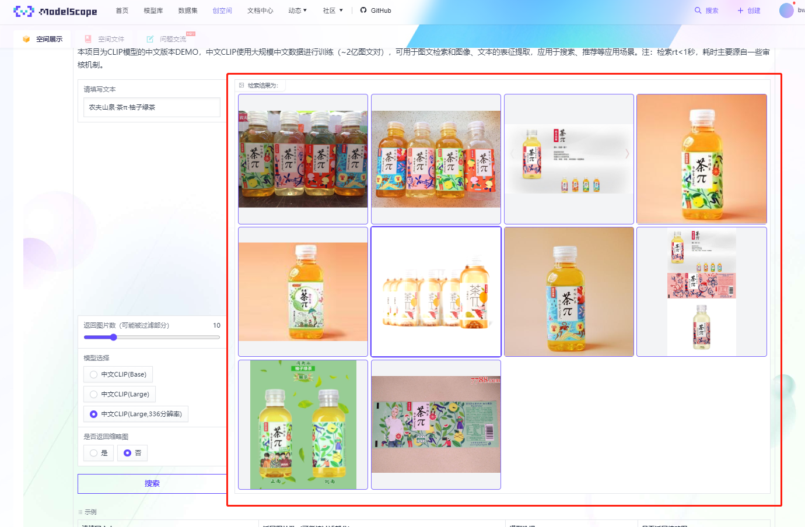Open the GitHub link text
The width and height of the screenshot is (805, 527).
coord(381,10)
